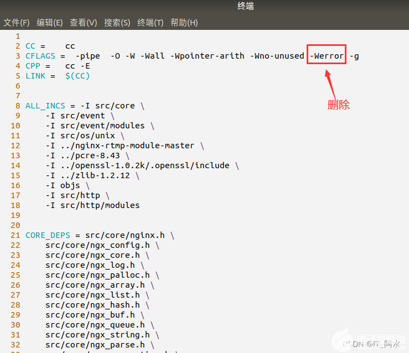The height and width of the screenshot is (353, 409).
Task: Click the -pipe flag in CFLAGS
Action: click(x=87, y=56)
